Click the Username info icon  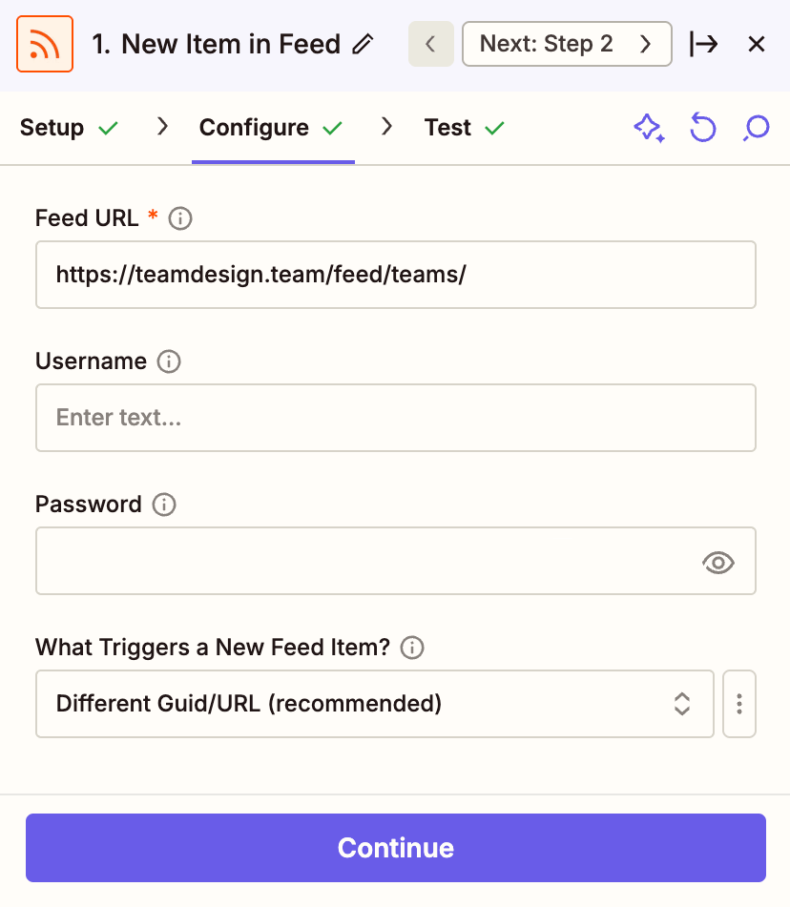click(169, 361)
